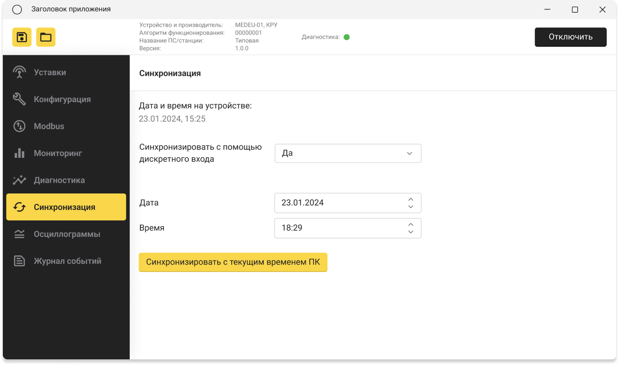Image resolution: width=619 pixels, height=365 pixels.
Task: Click the yellow save disk icon
Action: (22, 37)
